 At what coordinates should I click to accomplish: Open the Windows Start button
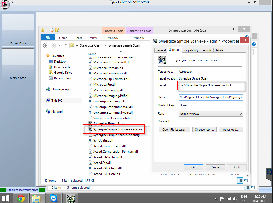pos(6,198)
